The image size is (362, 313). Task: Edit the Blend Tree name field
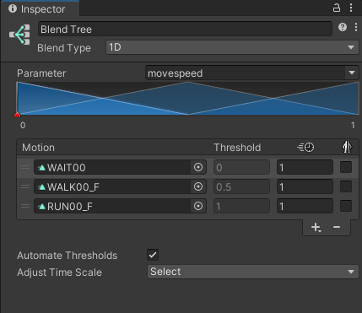(x=185, y=29)
